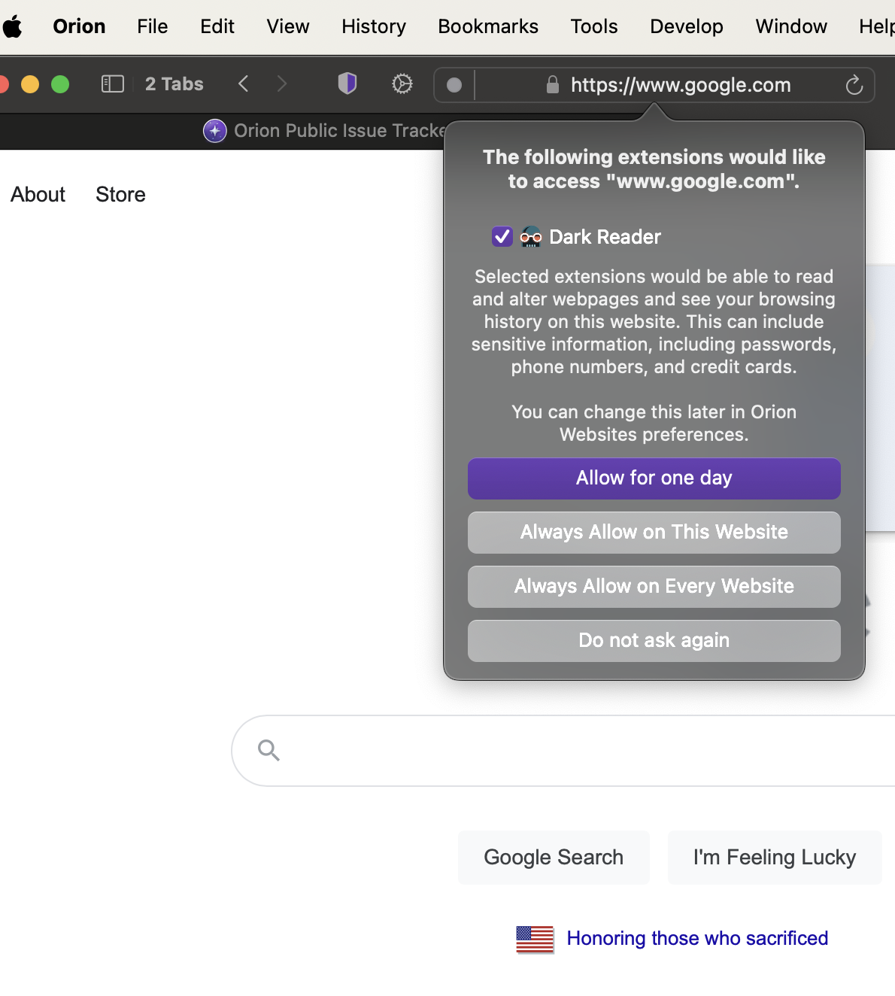Go back with the left chevron
895x996 pixels.
coord(243,84)
